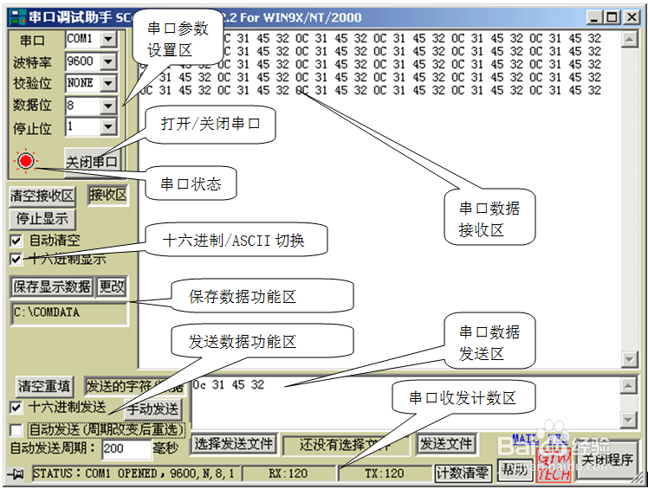648x489 pixels.
Task: Toggle the 十六进制显示 checkbox
Action: [x=16, y=259]
